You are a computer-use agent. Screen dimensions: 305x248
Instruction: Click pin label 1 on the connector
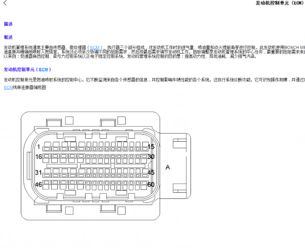(x=39, y=147)
